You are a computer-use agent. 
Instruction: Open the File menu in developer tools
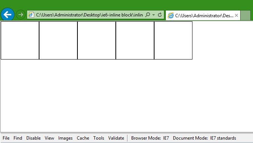click(6, 138)
